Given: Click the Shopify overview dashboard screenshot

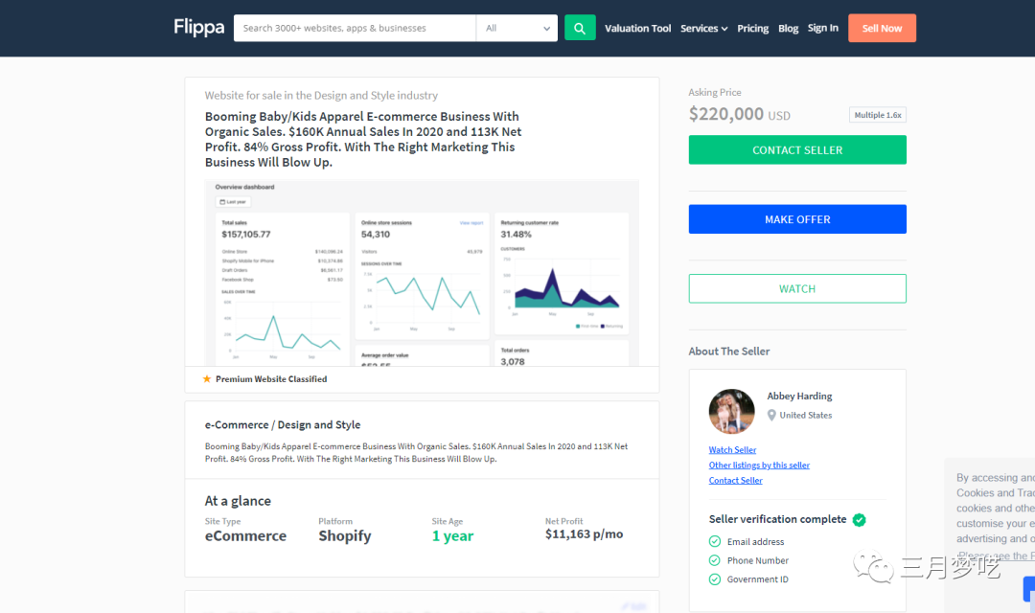Looking at the screenshot, I should (422, 273).
